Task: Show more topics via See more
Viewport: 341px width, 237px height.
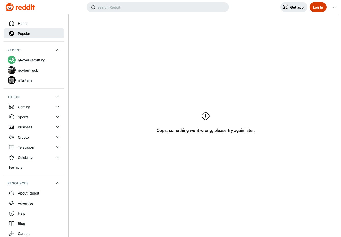Action: tap(15, 167)
